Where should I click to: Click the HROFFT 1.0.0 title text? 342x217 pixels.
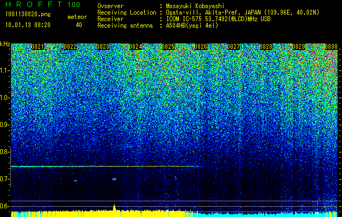pyautogui.click(x=43, y=4)
